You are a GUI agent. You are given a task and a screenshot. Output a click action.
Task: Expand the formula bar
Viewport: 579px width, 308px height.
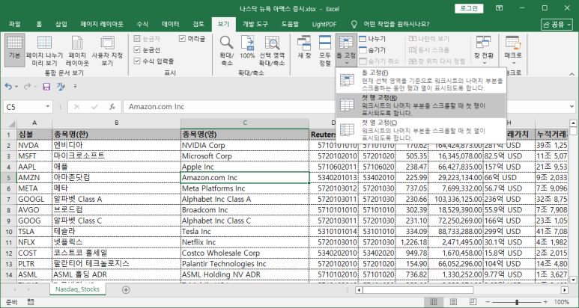click(572, 107)
